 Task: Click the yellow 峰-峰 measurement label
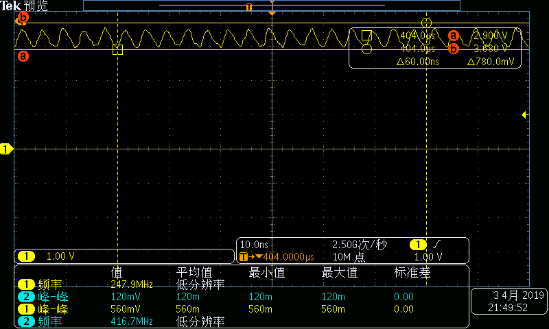(54, 309)
